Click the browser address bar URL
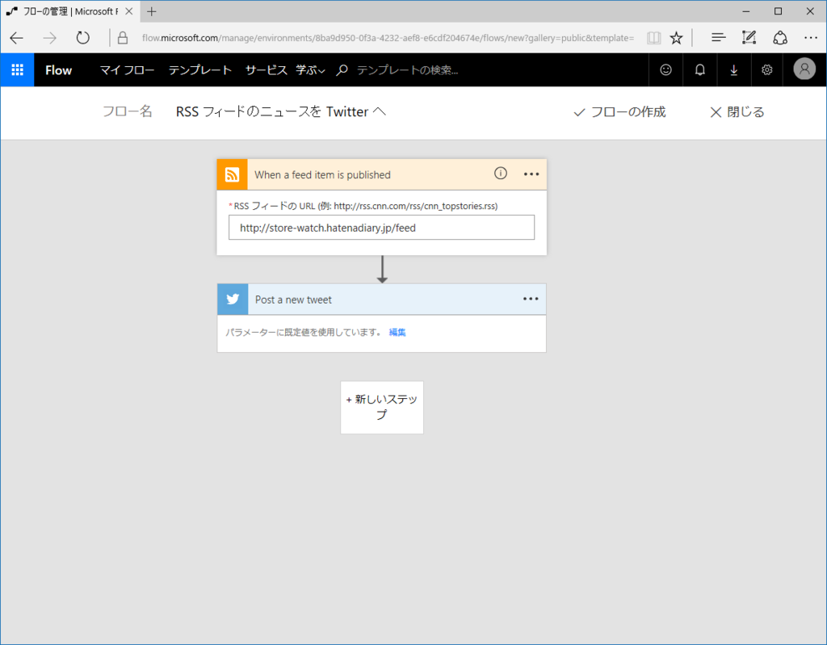827x645 pixels. 388,38
